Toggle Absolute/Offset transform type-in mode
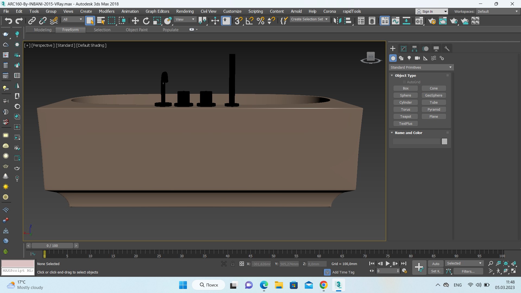521x293 pixels. click(x=242, y=264)
